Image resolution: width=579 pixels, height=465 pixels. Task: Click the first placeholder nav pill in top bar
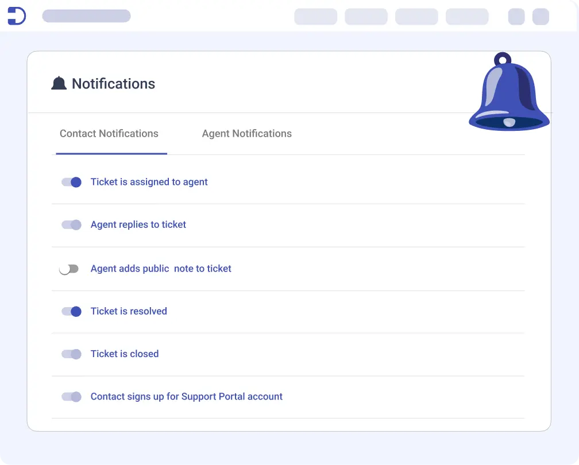click(x=315, y=17)
